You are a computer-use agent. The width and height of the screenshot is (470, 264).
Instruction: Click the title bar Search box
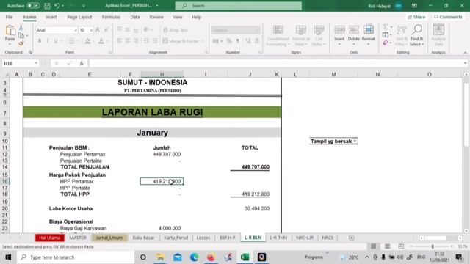coord(239,6)
